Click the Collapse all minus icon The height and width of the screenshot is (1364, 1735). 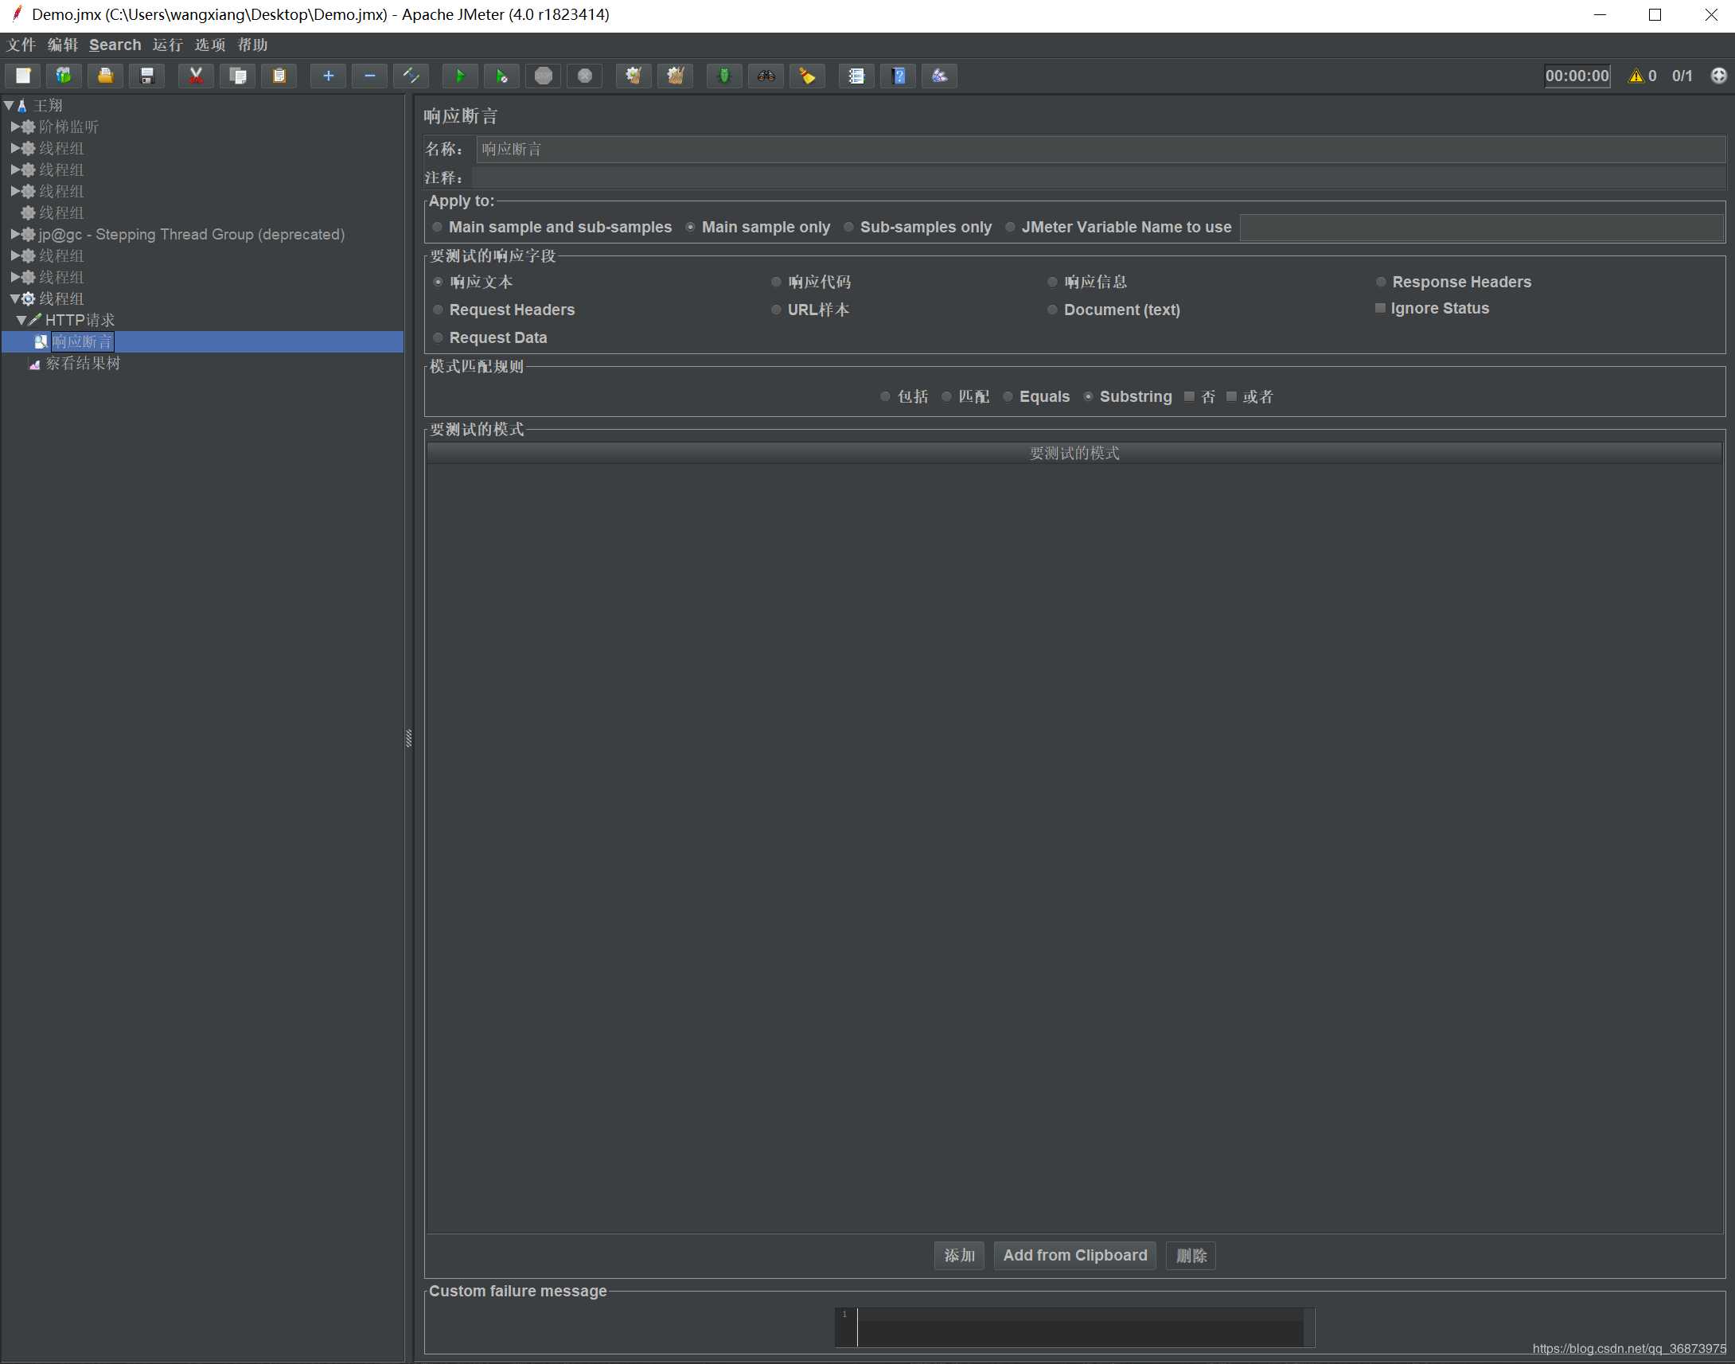(x=369, y=76)
